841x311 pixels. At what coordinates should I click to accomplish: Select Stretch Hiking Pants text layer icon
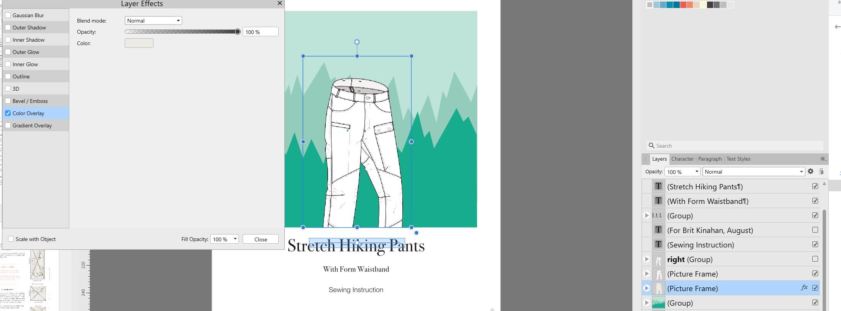coord(658,186)
